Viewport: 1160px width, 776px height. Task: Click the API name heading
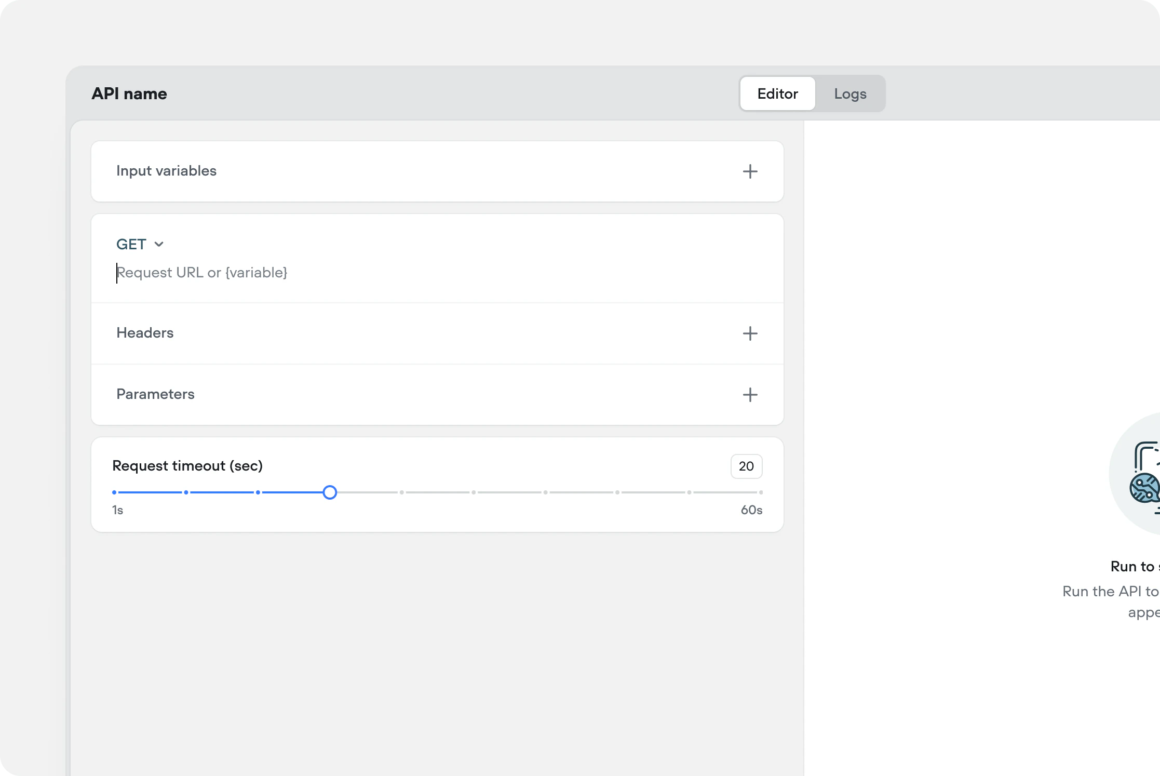[129, 93]
